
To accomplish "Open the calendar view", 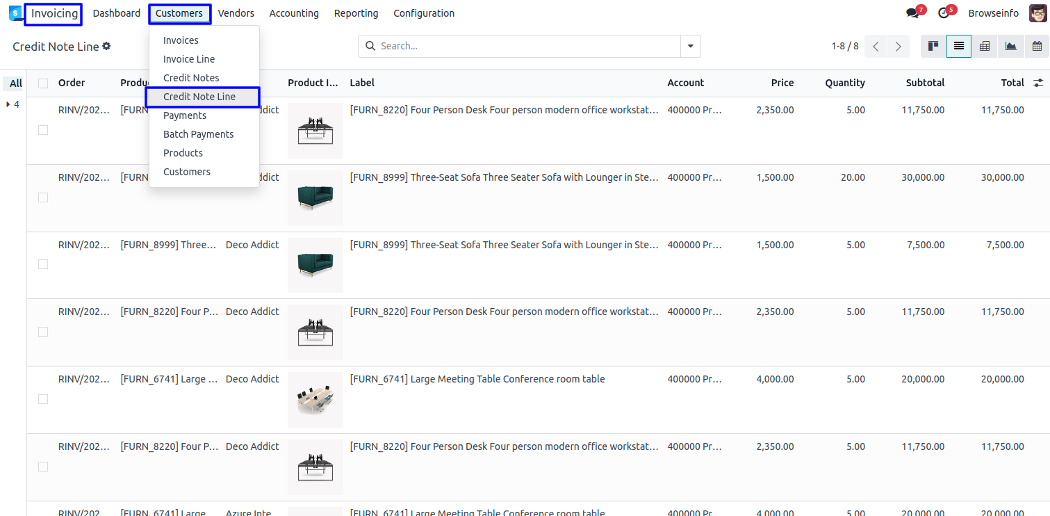I will (x=1037, y=46).
